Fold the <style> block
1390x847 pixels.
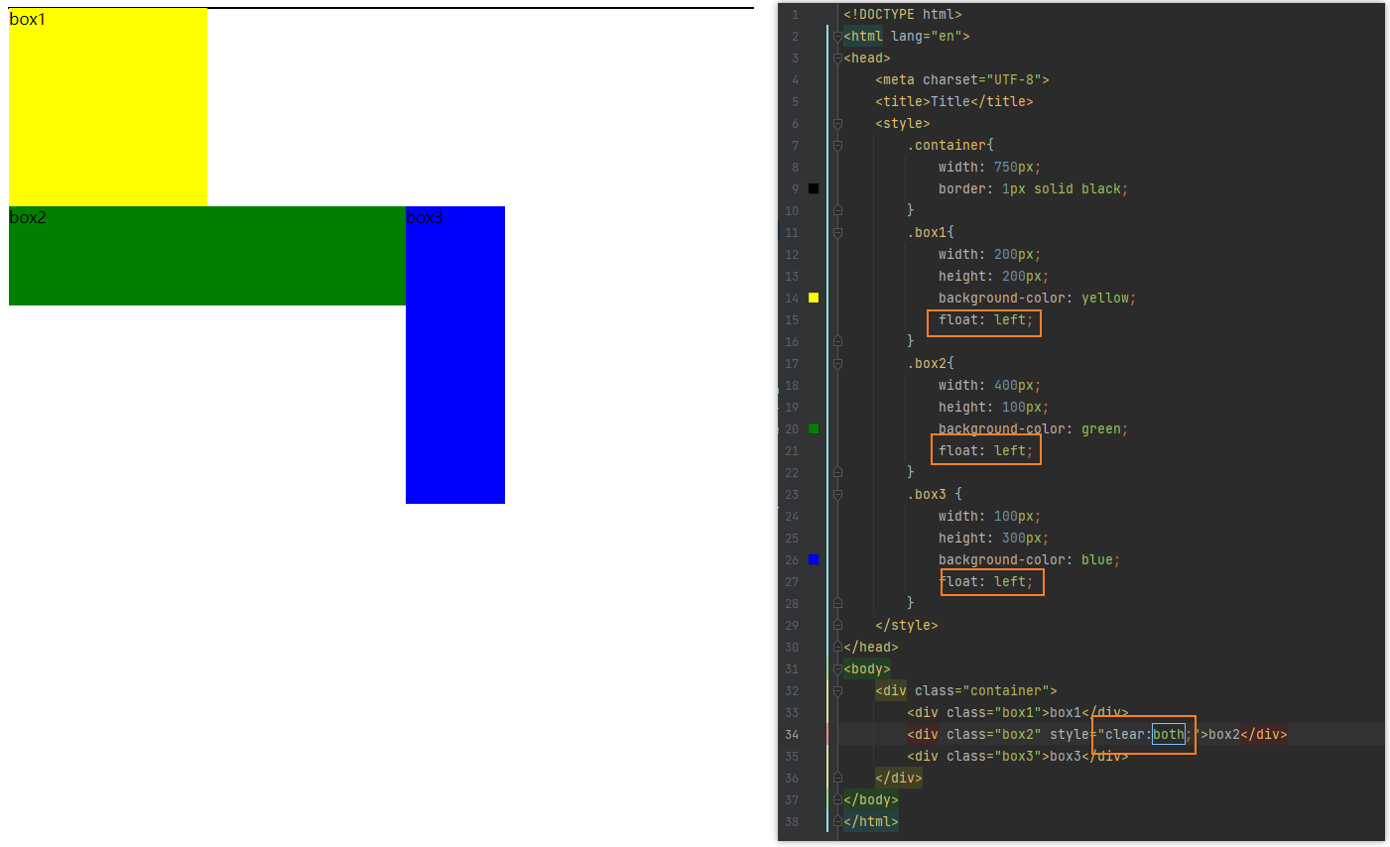(837, 124)
